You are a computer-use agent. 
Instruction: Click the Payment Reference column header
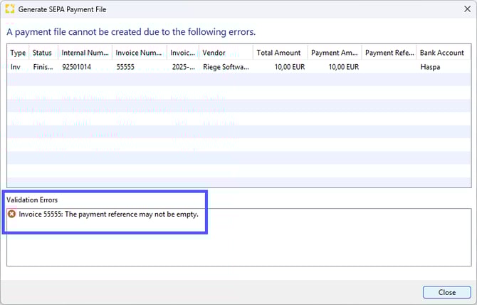(389, 53)
